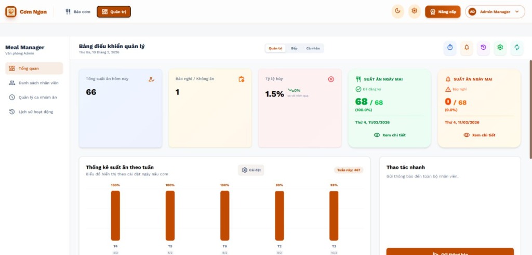Open Quản lý ca nhóm ăn section

click(x=37, y=97)
